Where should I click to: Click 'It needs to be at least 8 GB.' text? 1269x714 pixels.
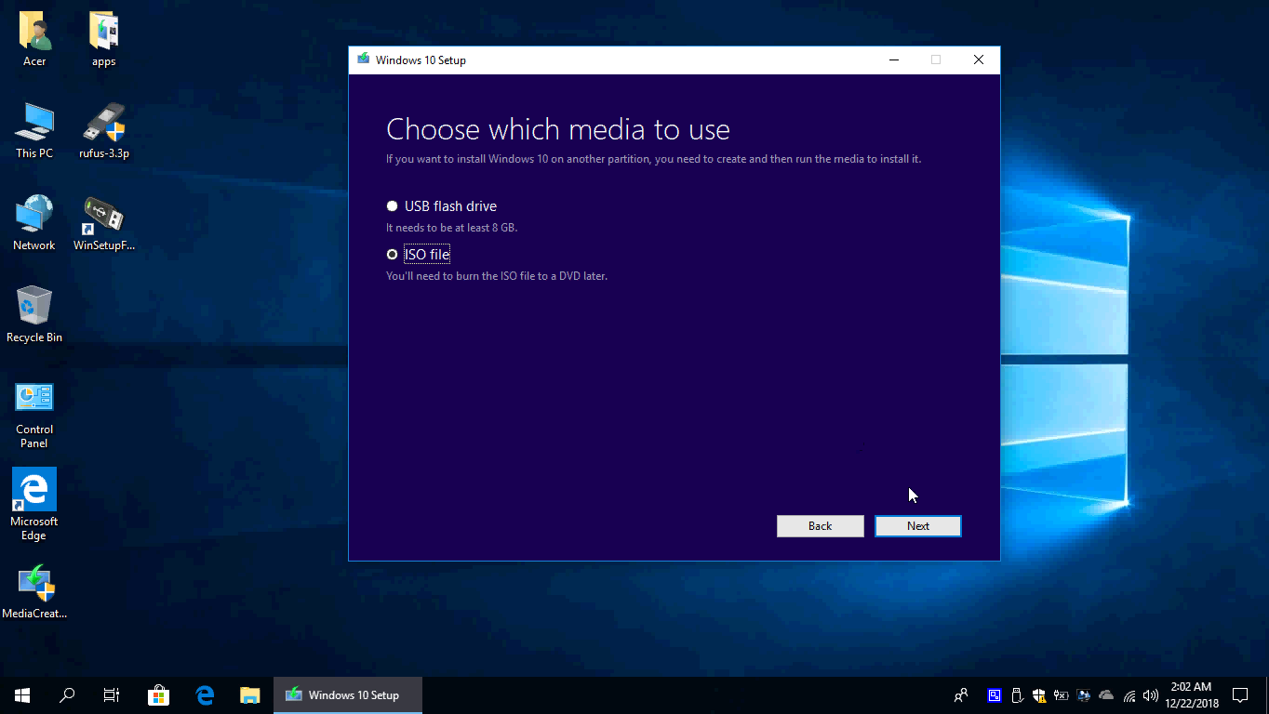(451, 228)
